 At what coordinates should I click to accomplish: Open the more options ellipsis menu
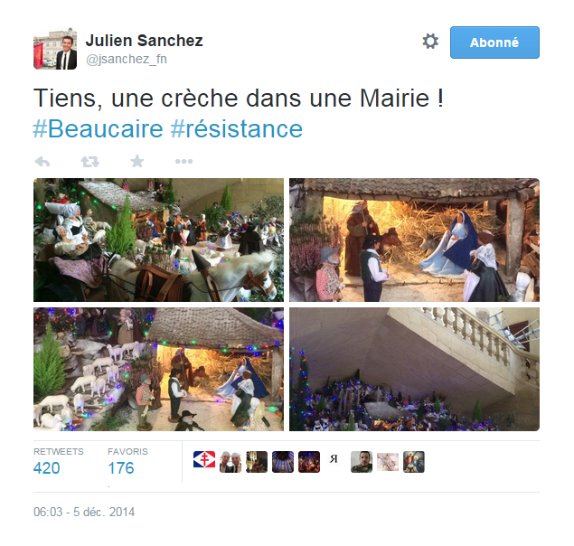183,161
